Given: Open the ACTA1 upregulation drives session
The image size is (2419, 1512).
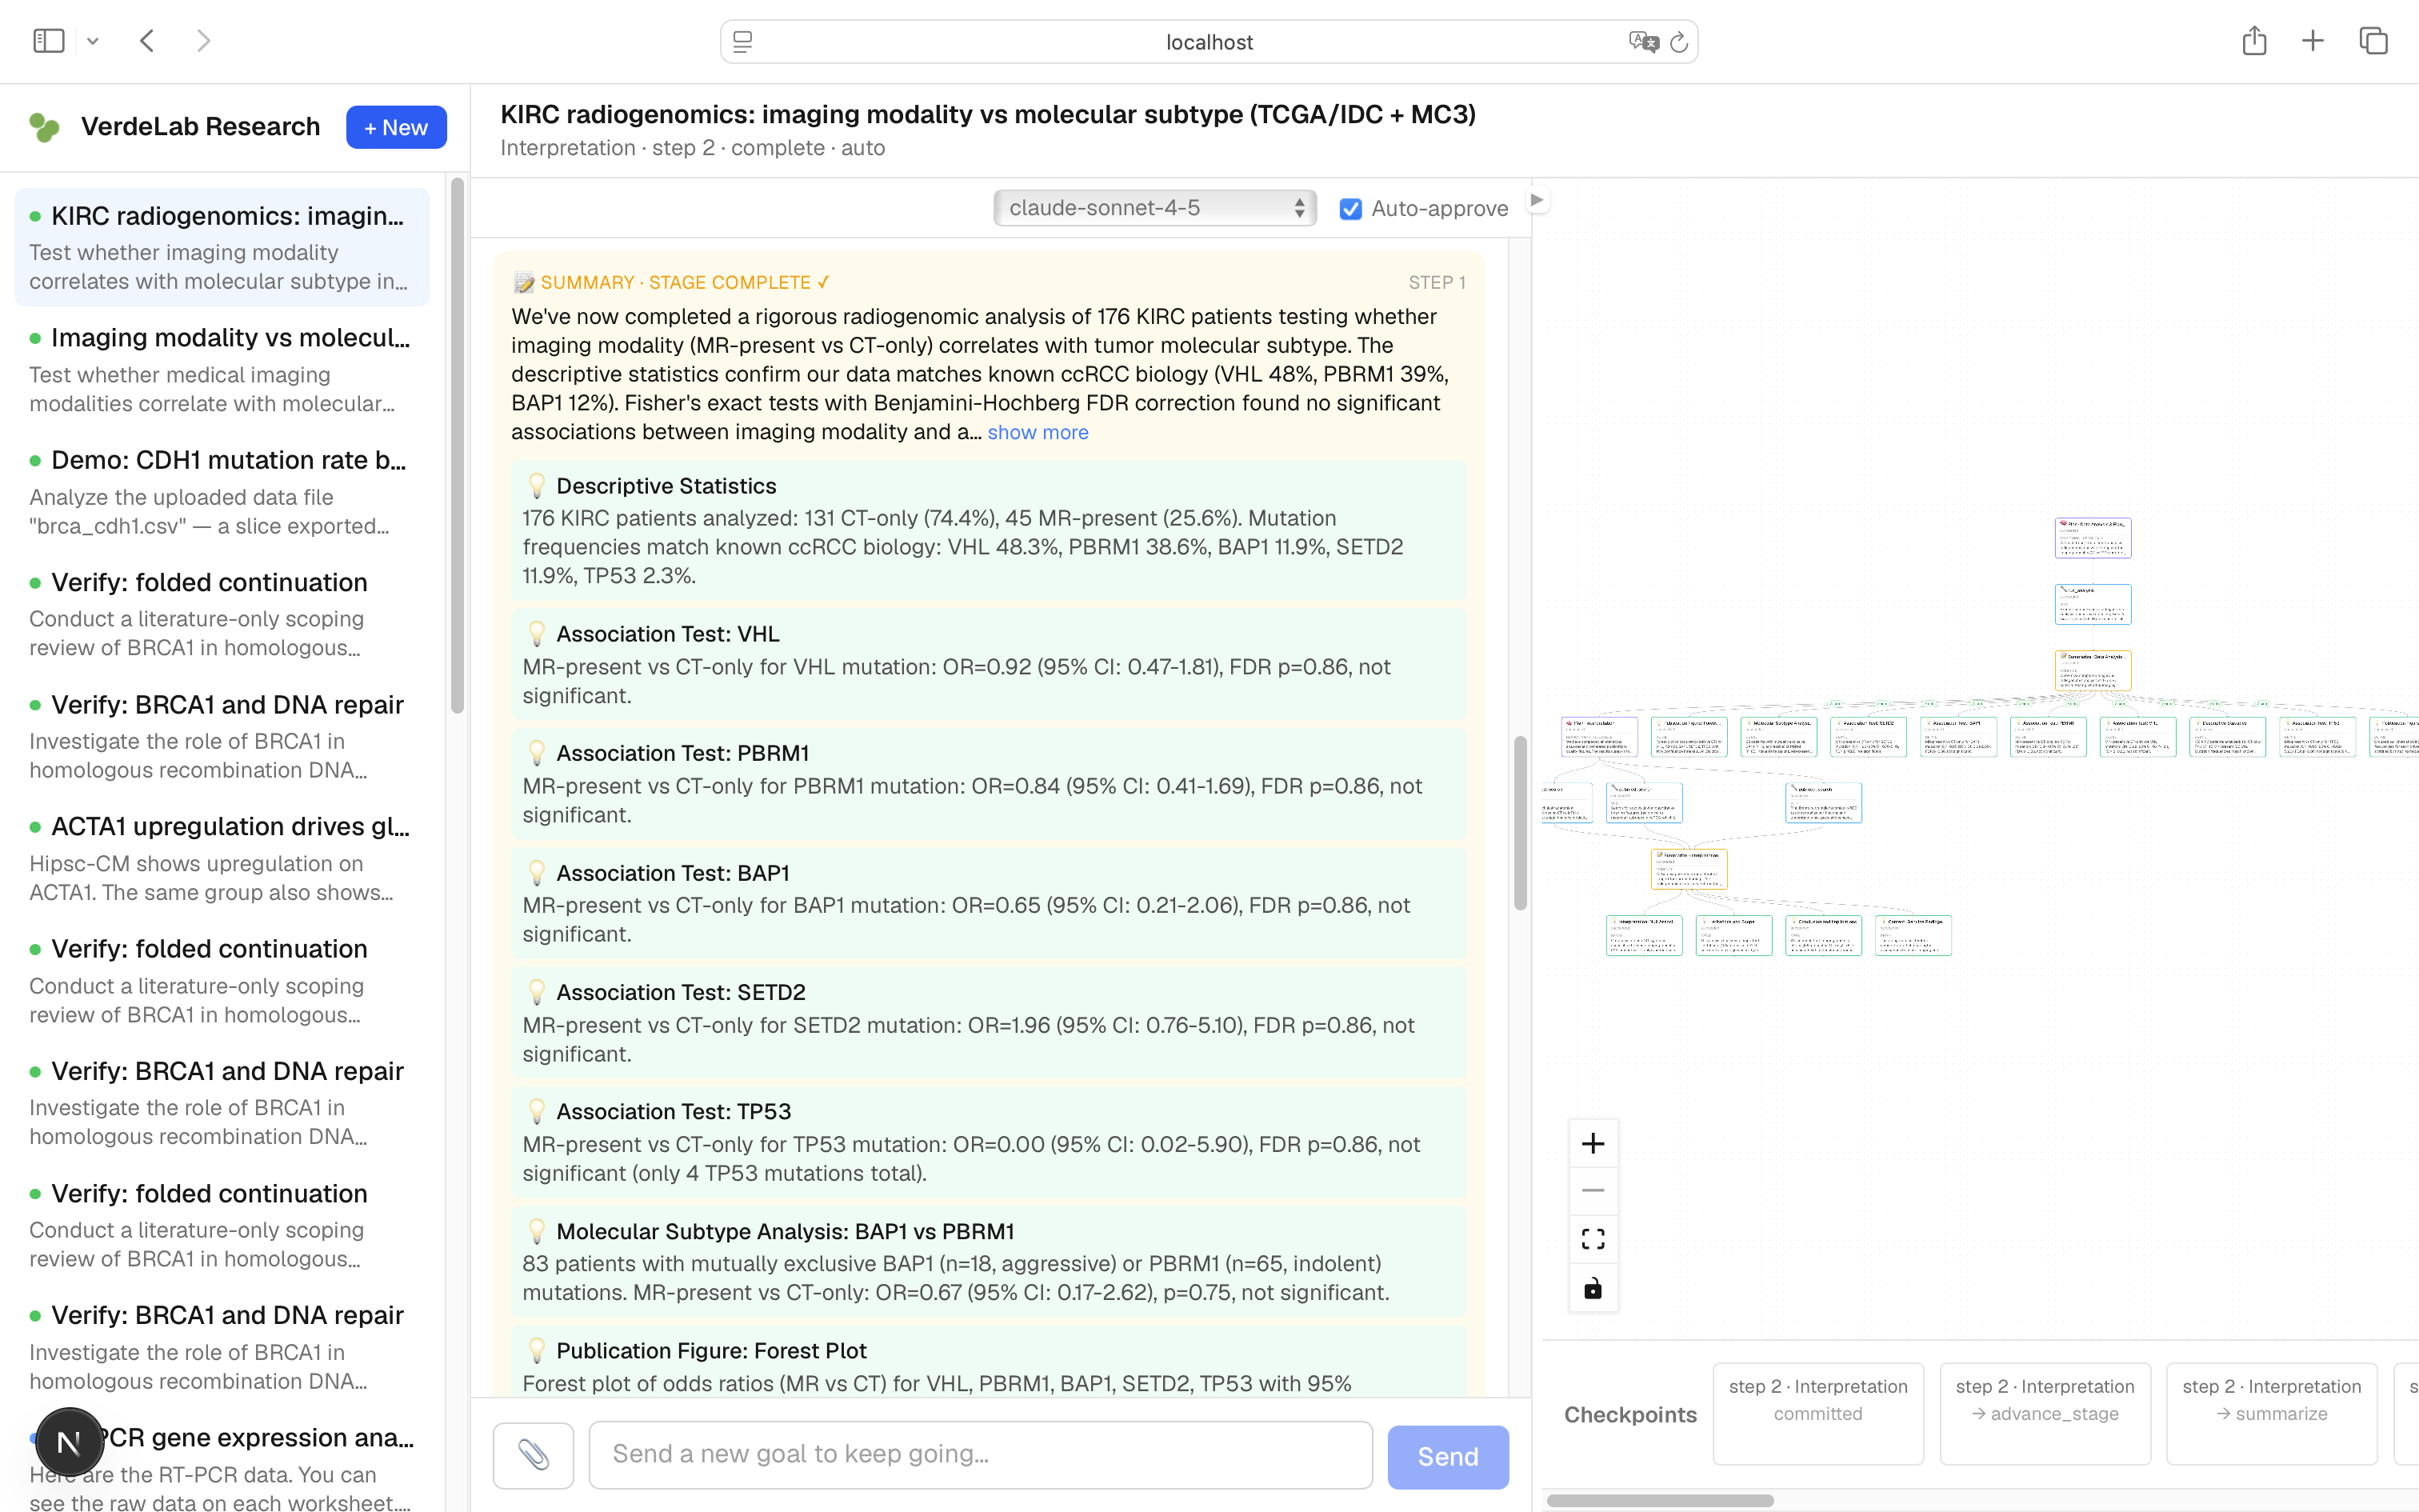Looking at the screenshot, I should click(222, 858).
